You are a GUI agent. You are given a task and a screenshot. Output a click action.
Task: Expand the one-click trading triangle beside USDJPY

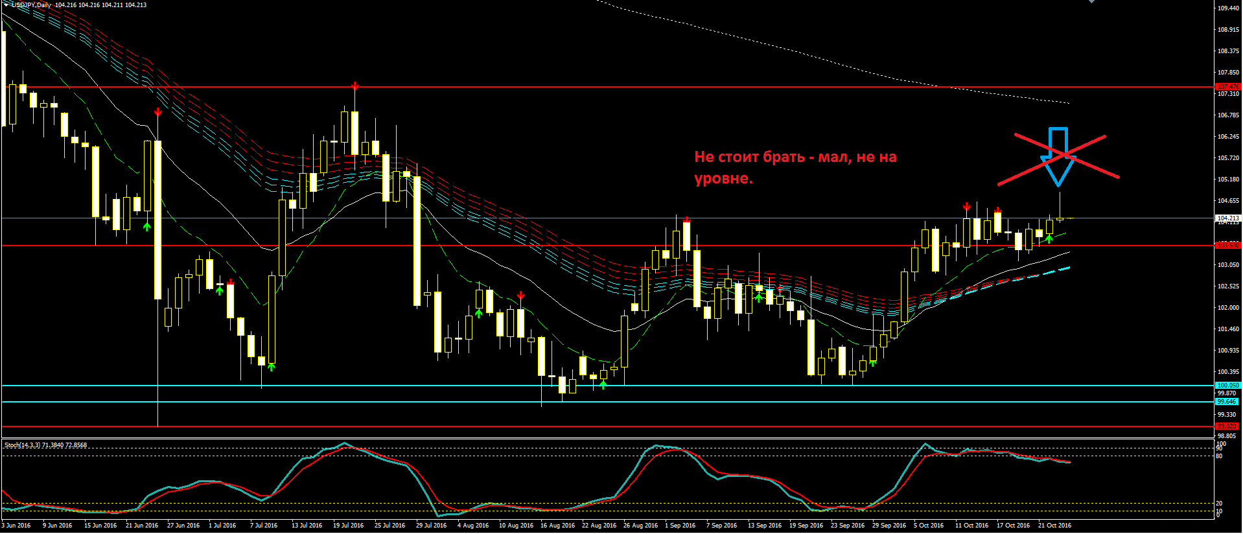coord(6,5)
